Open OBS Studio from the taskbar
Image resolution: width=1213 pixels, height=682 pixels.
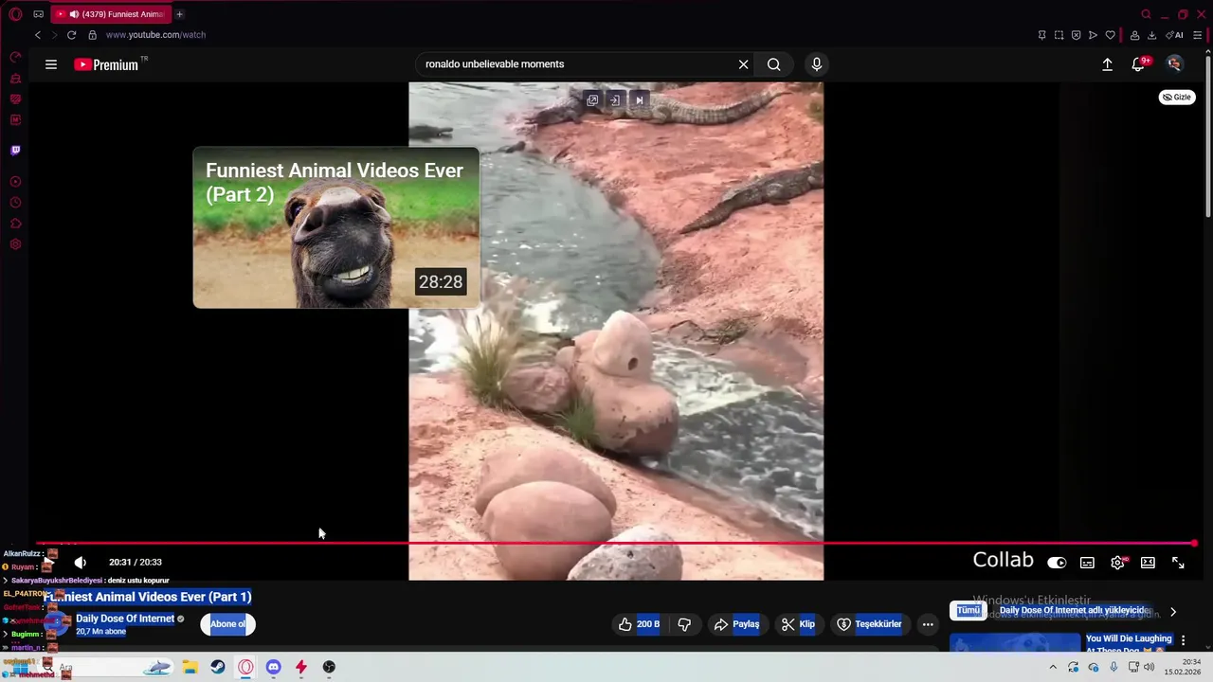329,667
